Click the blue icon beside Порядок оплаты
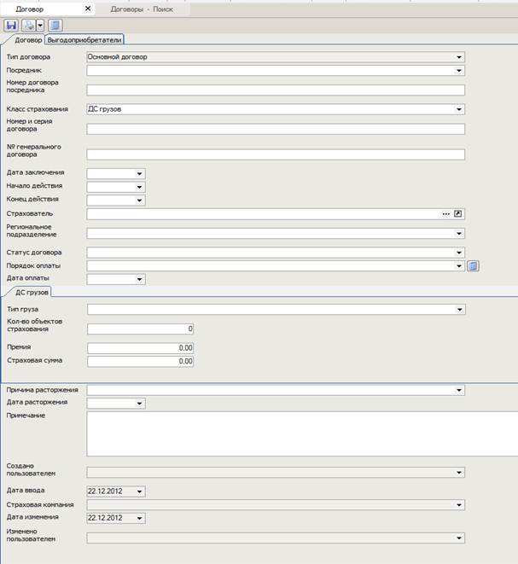Image resolution: width=518 pixels, height=564 pixels. (x=473, y=265)
